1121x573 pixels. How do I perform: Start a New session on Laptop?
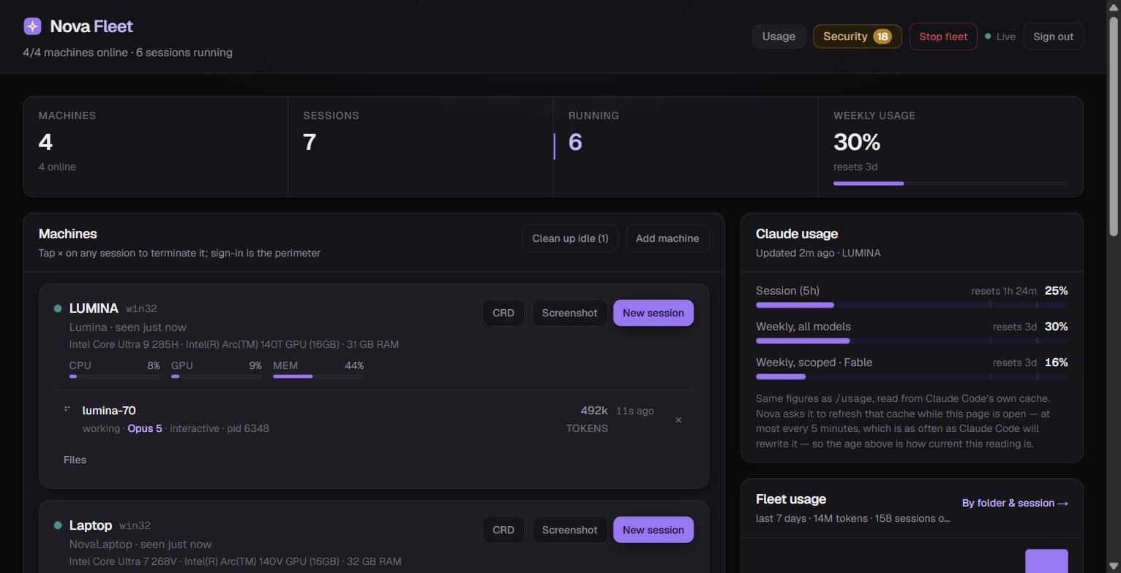click(x=653, y=530)
